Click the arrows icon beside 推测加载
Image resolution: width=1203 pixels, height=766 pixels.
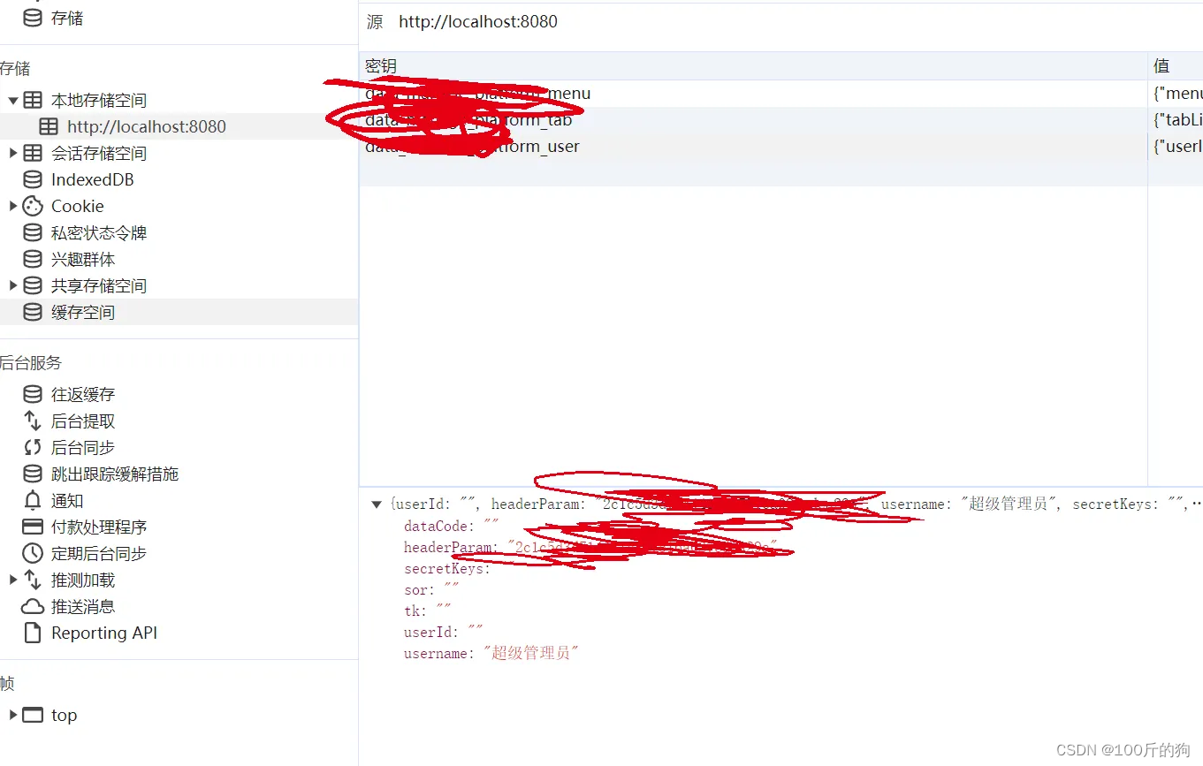[x=33, y=580]
